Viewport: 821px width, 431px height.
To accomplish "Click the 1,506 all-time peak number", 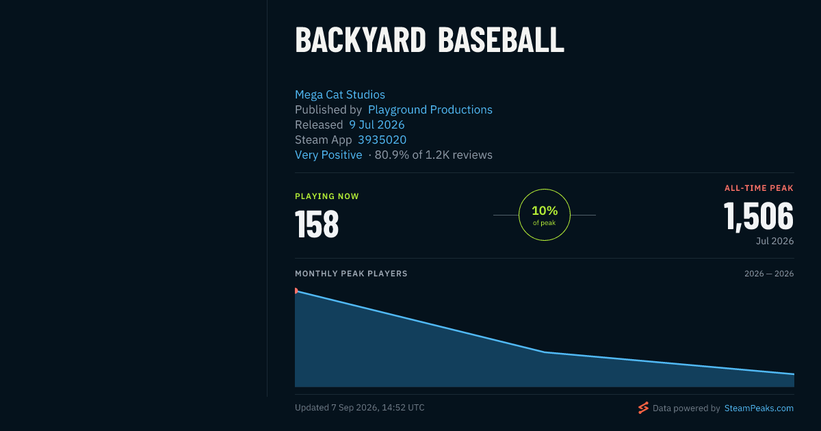I will tap(759, 216).
